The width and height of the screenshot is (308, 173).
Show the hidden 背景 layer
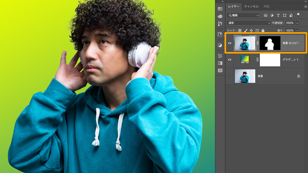[229, 76]
